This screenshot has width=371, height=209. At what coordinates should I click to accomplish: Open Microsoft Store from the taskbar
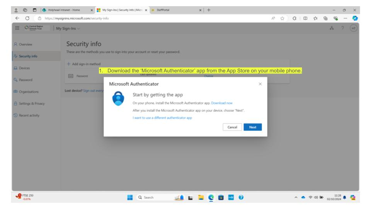[221, 197]
